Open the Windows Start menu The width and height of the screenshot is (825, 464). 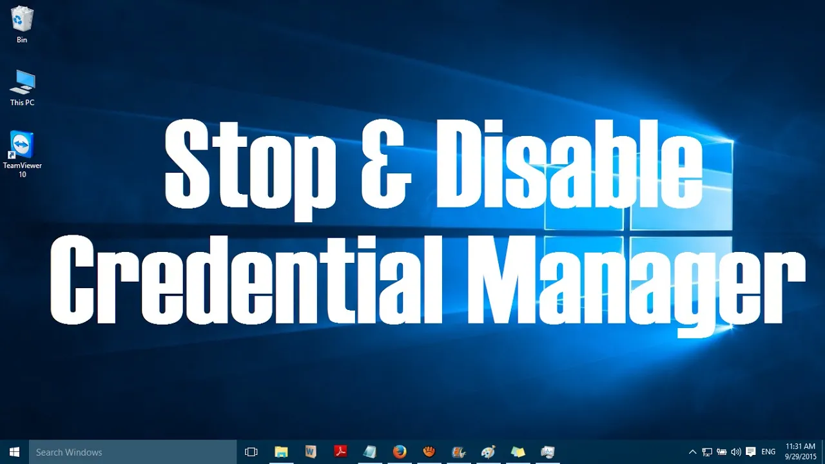pos(14,452)
